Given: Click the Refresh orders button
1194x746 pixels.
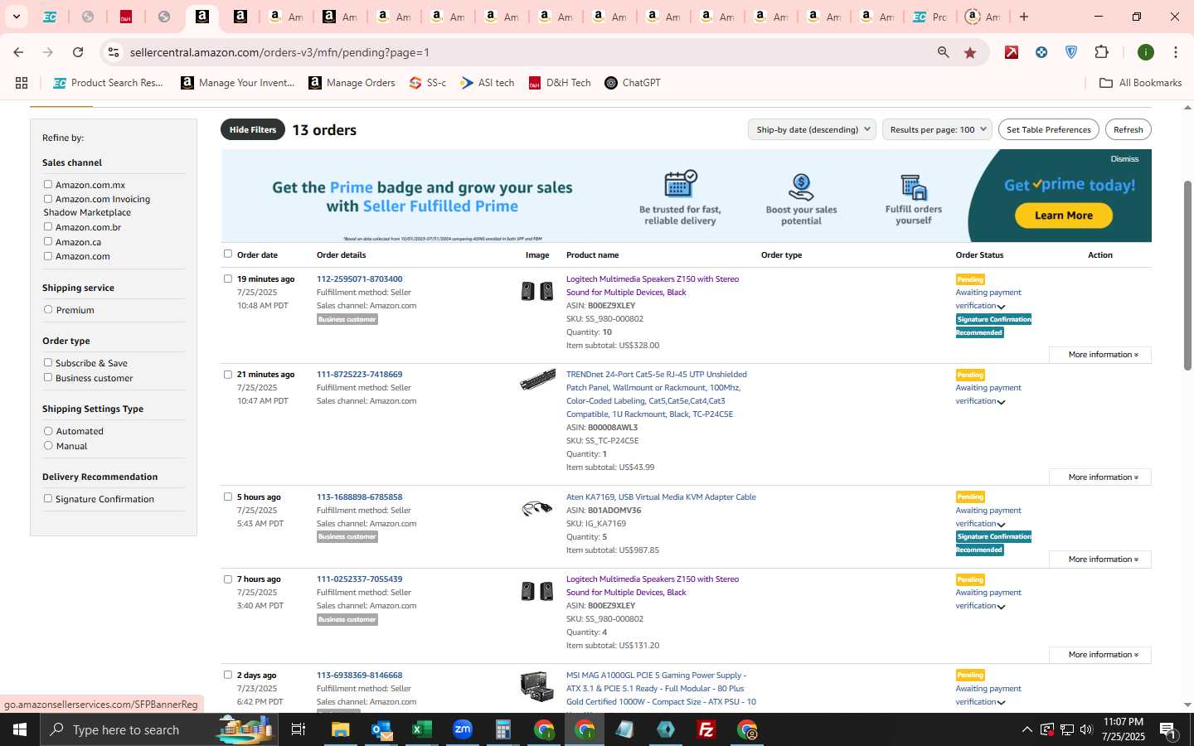Looking at the screenshot, I should pyautogui.click(x=1128, y=129).
